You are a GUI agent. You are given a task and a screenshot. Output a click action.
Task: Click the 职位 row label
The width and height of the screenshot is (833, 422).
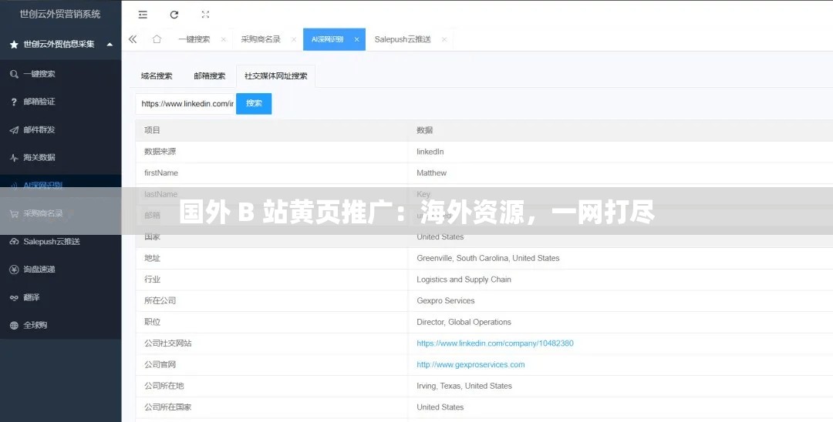[152, 322]
